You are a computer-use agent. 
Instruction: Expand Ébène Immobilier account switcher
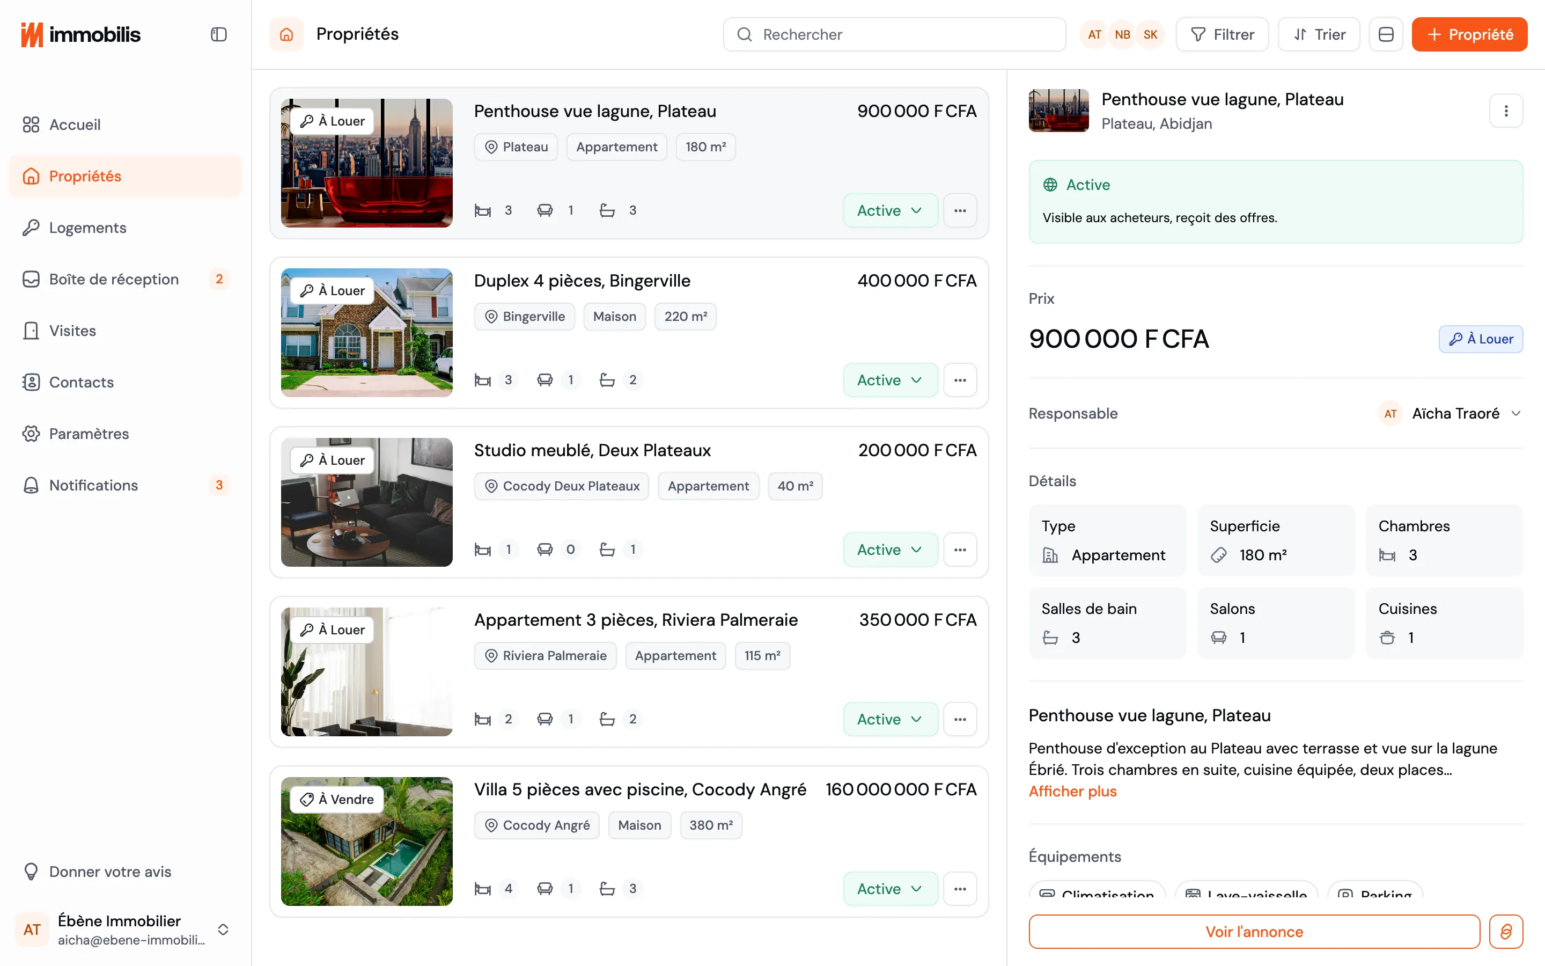click(x=125, y=930)
